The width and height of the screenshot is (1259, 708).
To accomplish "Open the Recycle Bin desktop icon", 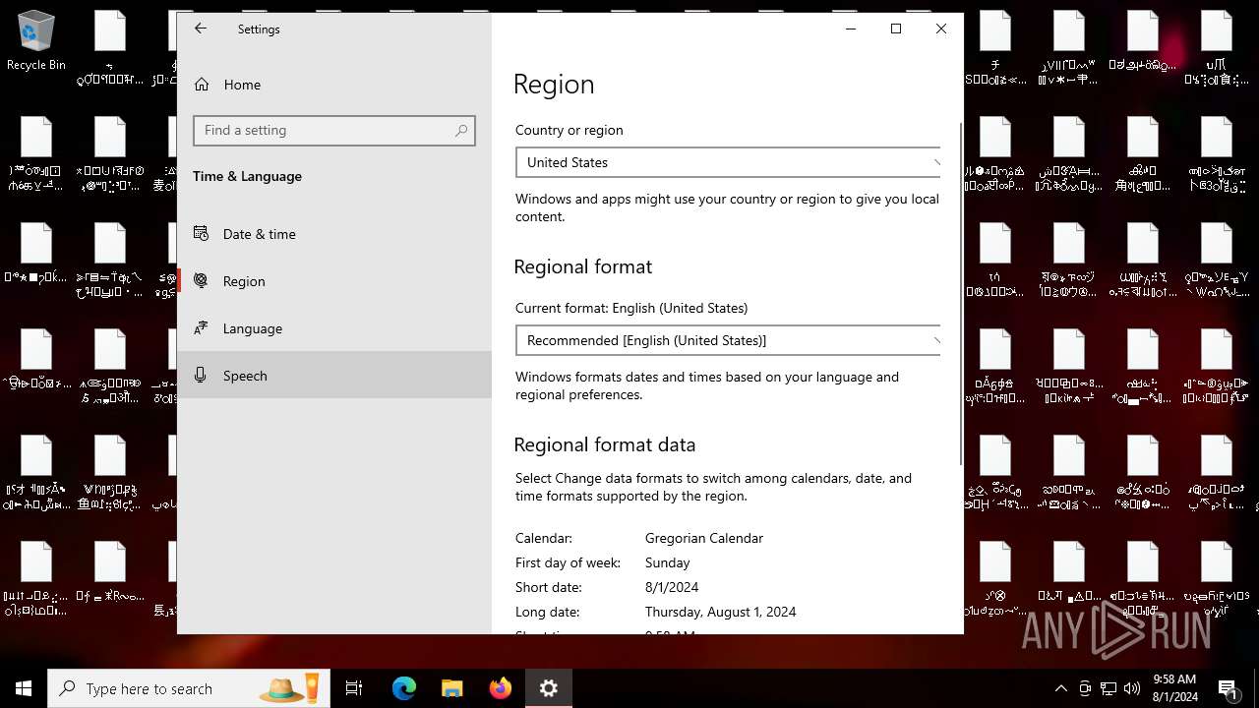I will click(36, 41).
